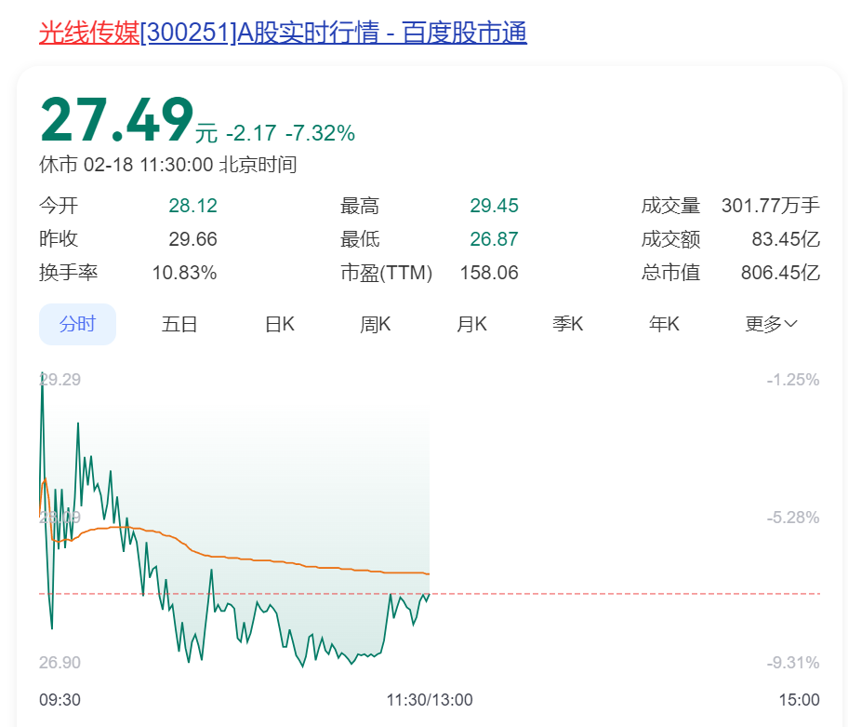Open the 月K monthly chart tab
Image resolution: width=848 pixels, height=727 pixels.
[x=471, y=324]
